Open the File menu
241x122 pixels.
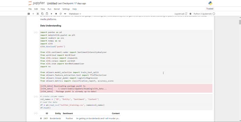coord(30,9)
